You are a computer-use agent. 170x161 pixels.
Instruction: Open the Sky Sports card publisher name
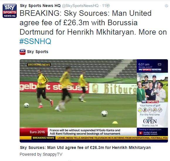pos(38,52)
